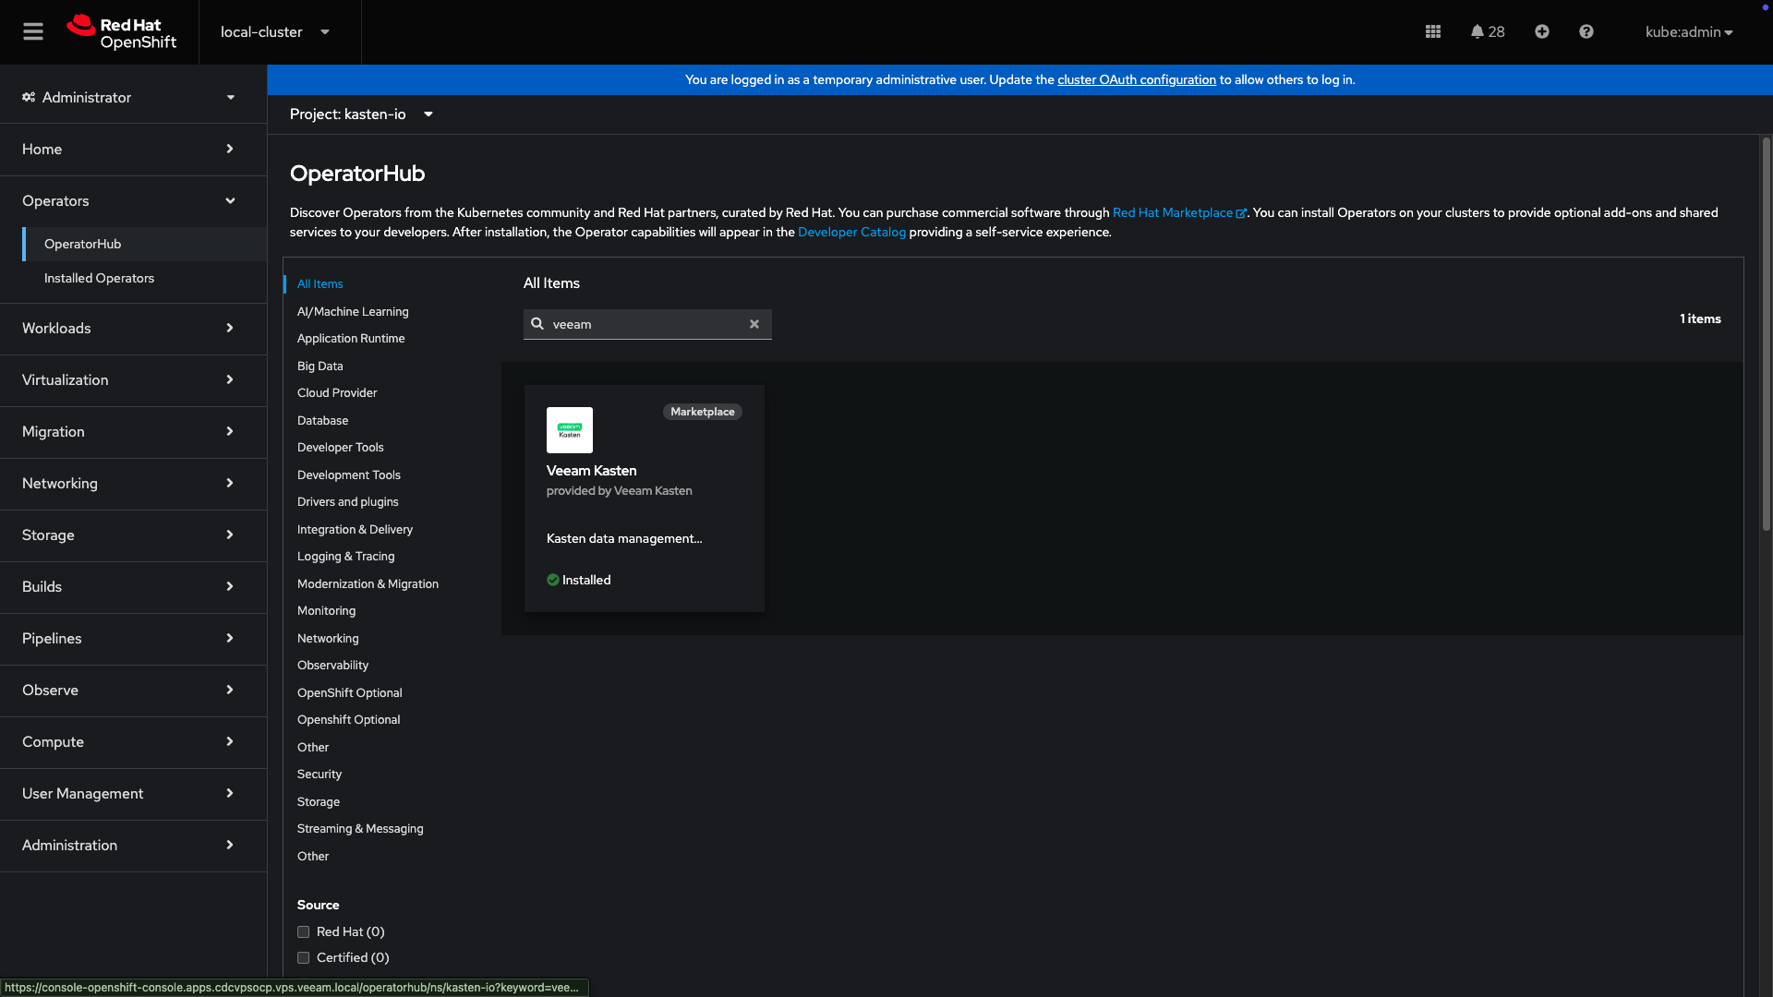Click the page vertical scrollbar

[x=1766, y=332]
